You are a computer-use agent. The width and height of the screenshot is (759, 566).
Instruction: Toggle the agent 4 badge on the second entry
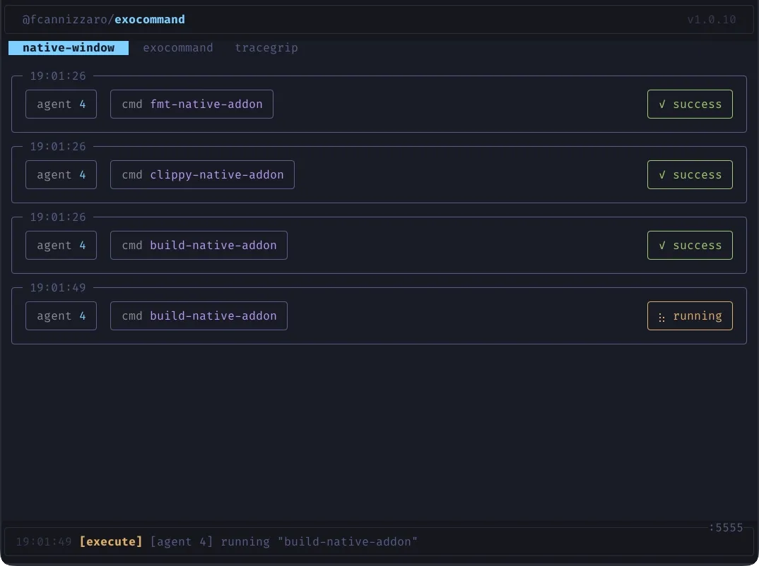pyautogui.click(x=61, y=174)
